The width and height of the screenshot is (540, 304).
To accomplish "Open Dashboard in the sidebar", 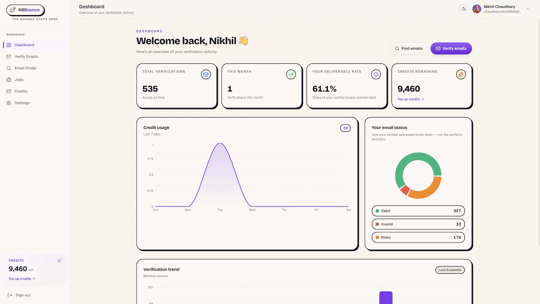I will [35, 45].
